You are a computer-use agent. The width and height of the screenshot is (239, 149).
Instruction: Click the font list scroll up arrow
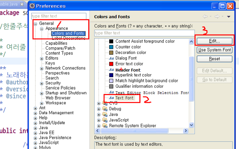coord(191,41)
